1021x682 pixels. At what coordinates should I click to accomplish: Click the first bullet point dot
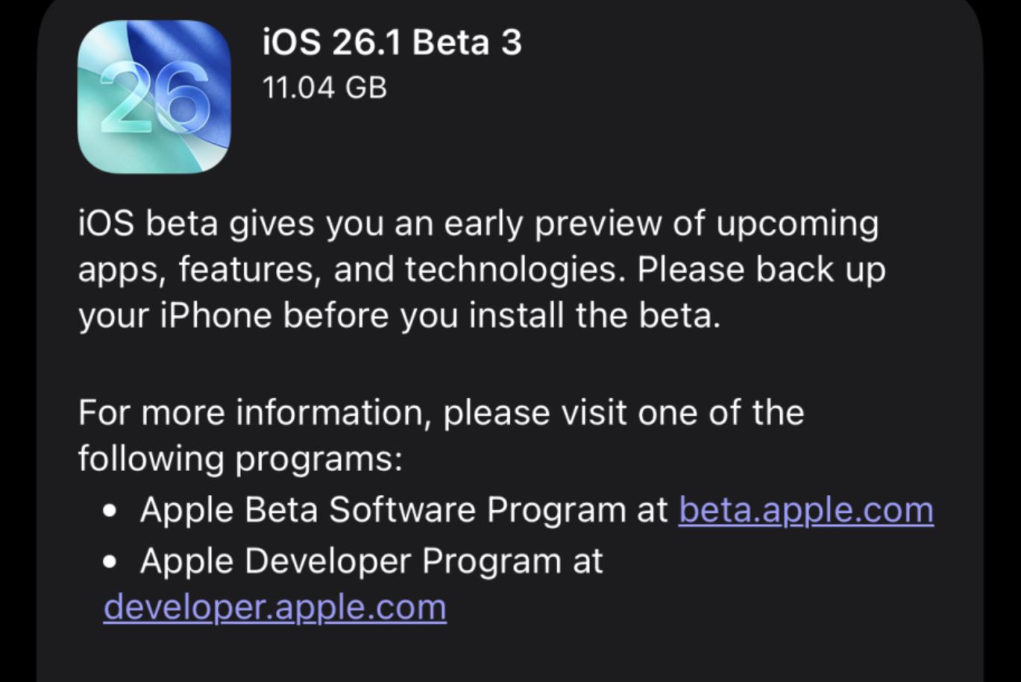[x=111, y=512]
